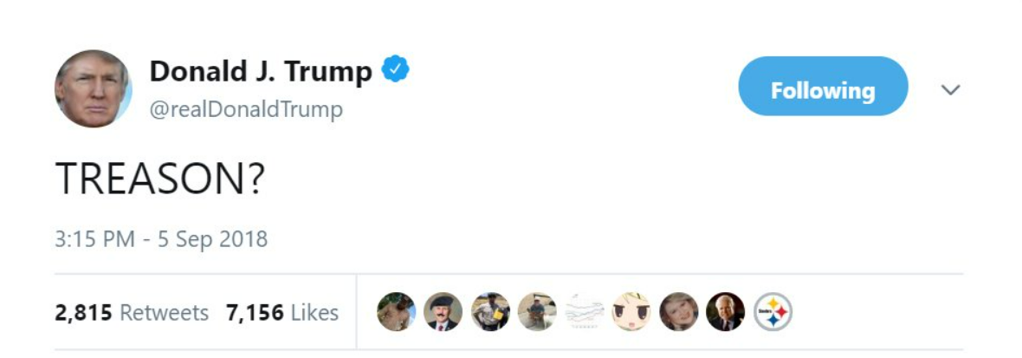This screenshot has width=1022, height=358.
Task: Click the tweet author's profile picture
Action: [x=94, y=89]
